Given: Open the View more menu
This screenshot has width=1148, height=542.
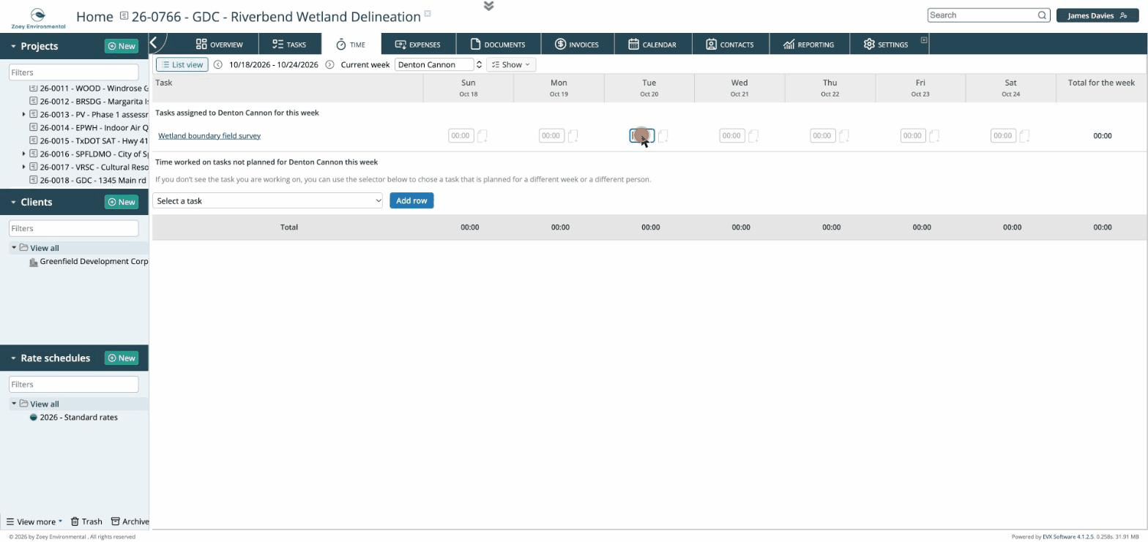Looking at the screenshot, I should click(x=34, y=522).
